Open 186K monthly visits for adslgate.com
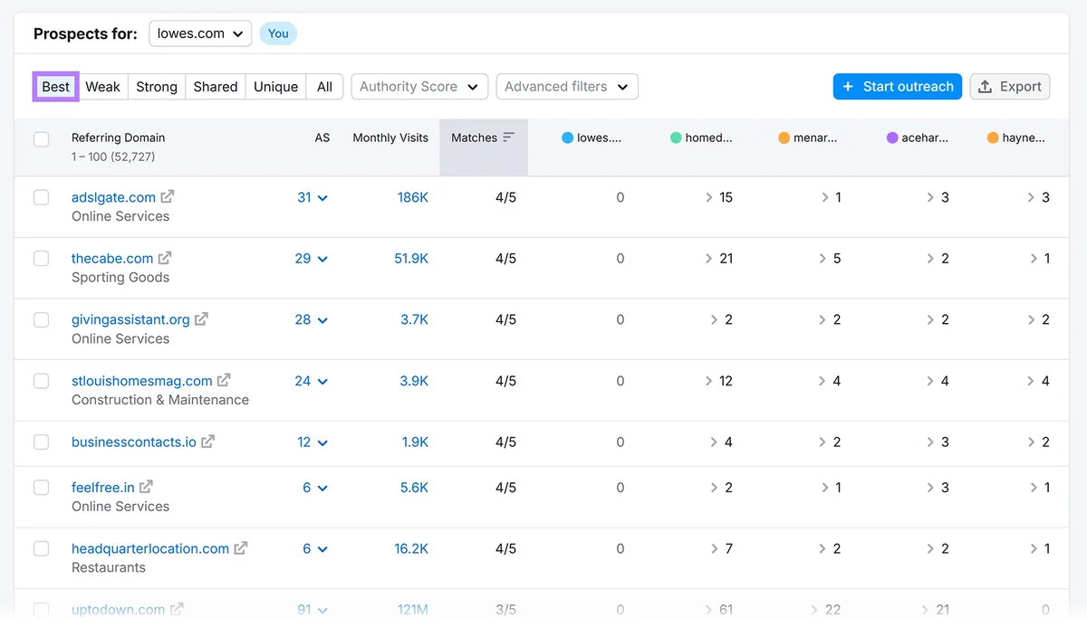 click(x=413, y=197)
